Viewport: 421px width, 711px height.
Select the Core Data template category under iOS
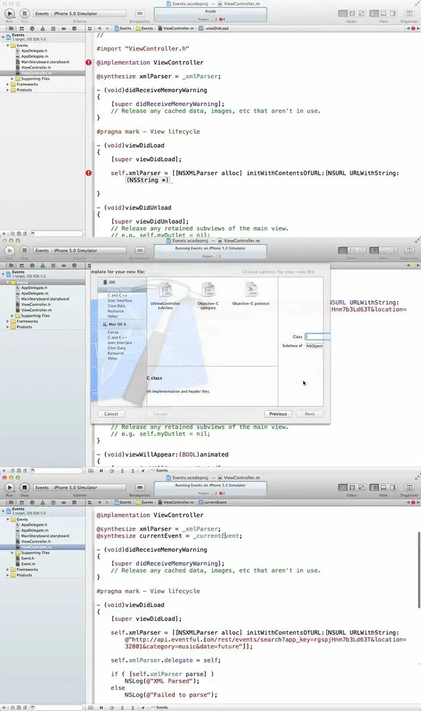(116, 306)
